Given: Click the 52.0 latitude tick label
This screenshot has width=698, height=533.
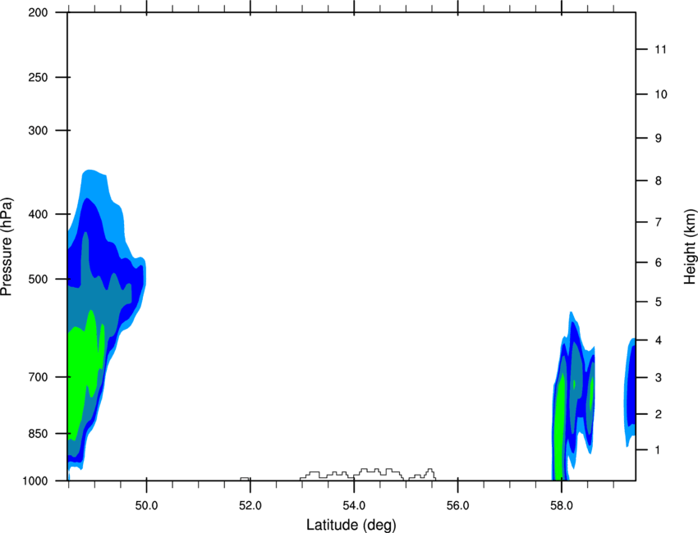Looking at the screenshot, I should (x=250, y=506).
